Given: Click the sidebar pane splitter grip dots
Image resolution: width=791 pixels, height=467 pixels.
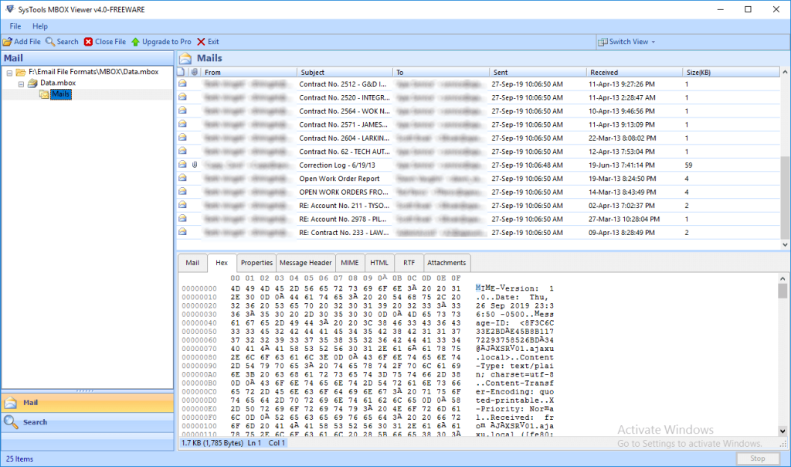Looking at the screenshot, I should point(85,390).
